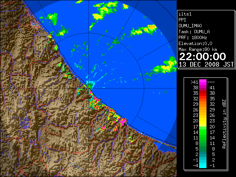The height and width of the screenshot is (177, 236).
Task: Click the 'ilts1' label in info box
Action: coord(185,14)
